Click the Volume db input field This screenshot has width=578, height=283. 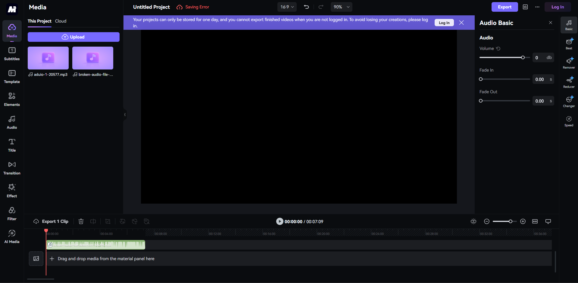543,57
